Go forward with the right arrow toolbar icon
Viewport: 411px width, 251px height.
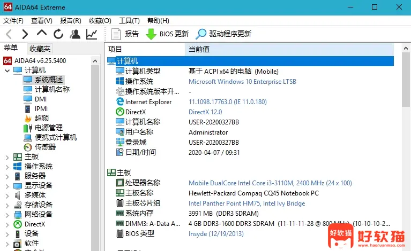(x=25, y=34)
